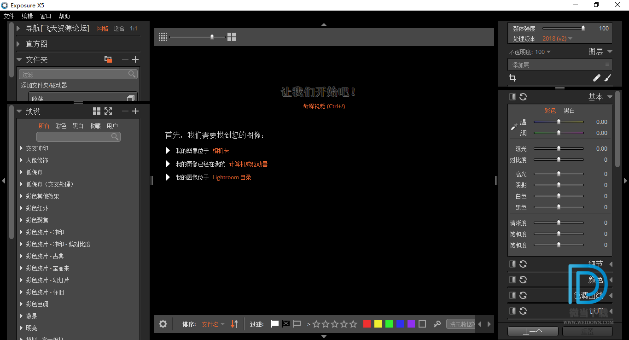Filter by the first star rating
This screenshot has height=340, width=629.
316,324
